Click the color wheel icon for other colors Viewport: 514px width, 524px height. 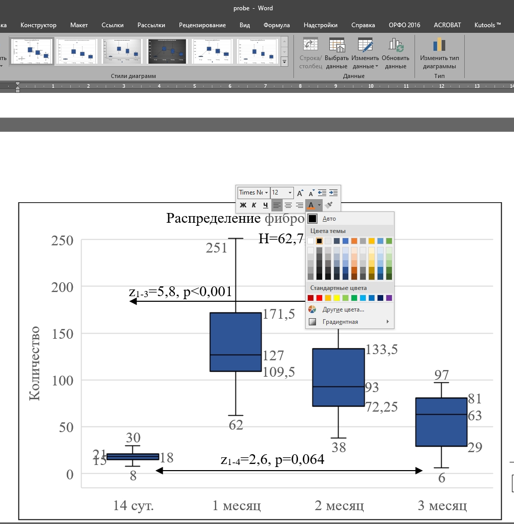click(312, 309)
